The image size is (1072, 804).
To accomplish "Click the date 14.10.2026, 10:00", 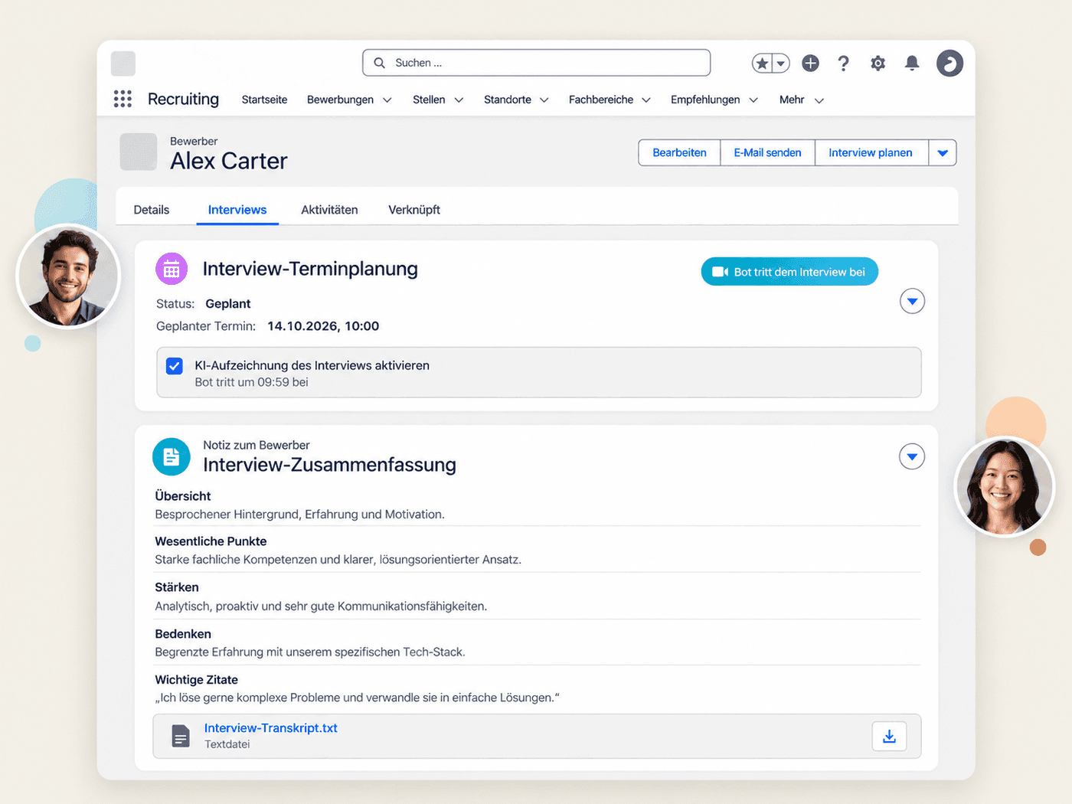I will 323,326.
